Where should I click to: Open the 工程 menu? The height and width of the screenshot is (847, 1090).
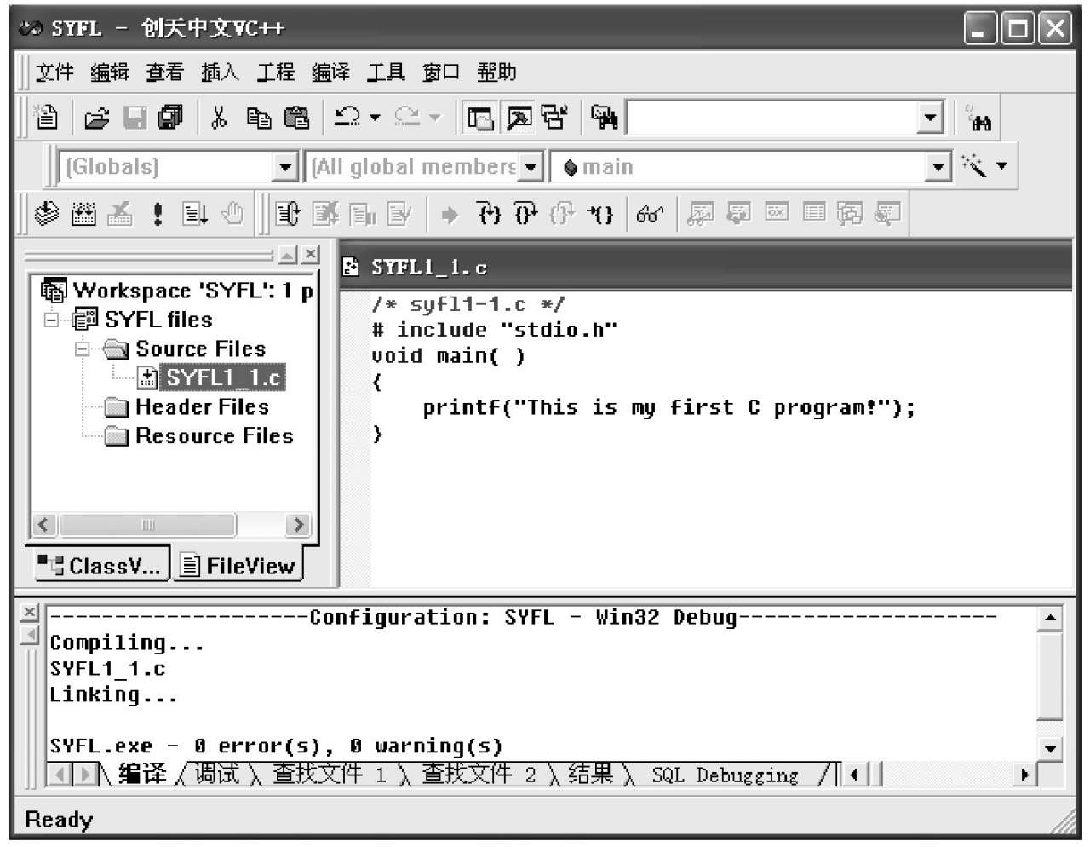pyautogui.click(x=275, y=72)
